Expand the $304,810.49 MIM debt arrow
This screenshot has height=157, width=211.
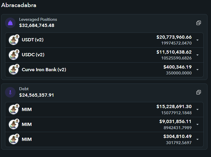tap(197, 139)
